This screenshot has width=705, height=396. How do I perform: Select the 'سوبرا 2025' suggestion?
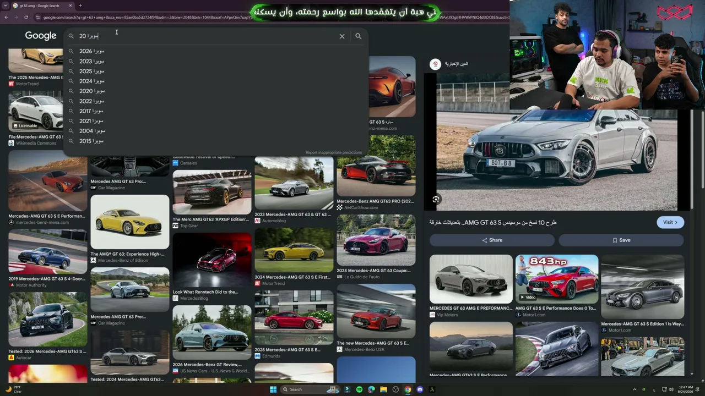216,71
